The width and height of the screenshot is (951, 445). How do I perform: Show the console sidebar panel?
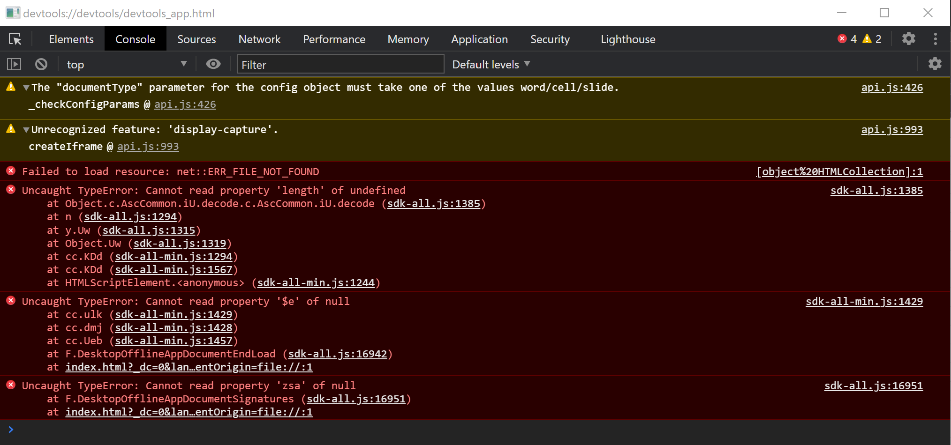[x=14, y=64]
